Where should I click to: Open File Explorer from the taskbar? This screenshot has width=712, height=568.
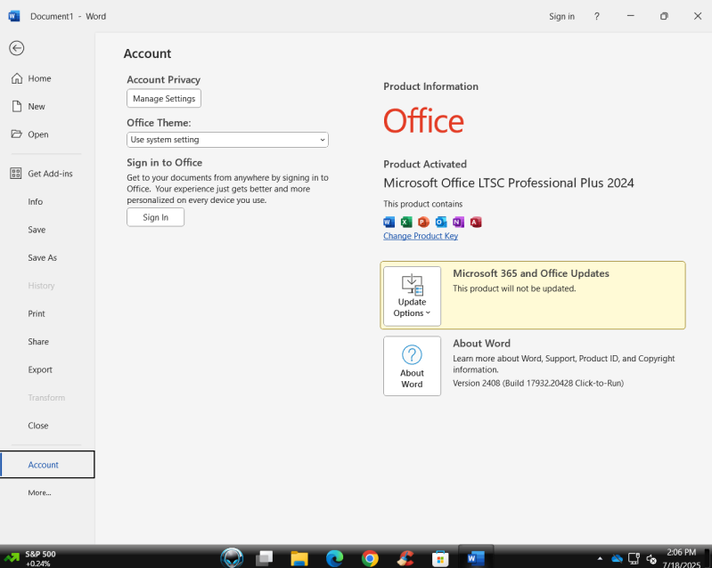pos(299,558)
